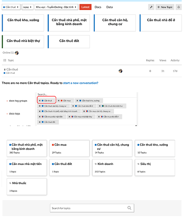Remove the Cần thuê tag chip
186x218 pixels.
point(40,101)
